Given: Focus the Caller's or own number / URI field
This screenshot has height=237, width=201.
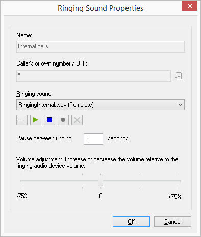Looking at the screenshot, I should [93, 76].
